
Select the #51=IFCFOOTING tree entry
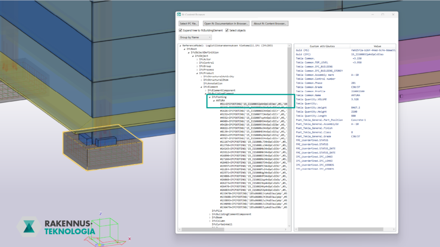(x=254, y=104)
